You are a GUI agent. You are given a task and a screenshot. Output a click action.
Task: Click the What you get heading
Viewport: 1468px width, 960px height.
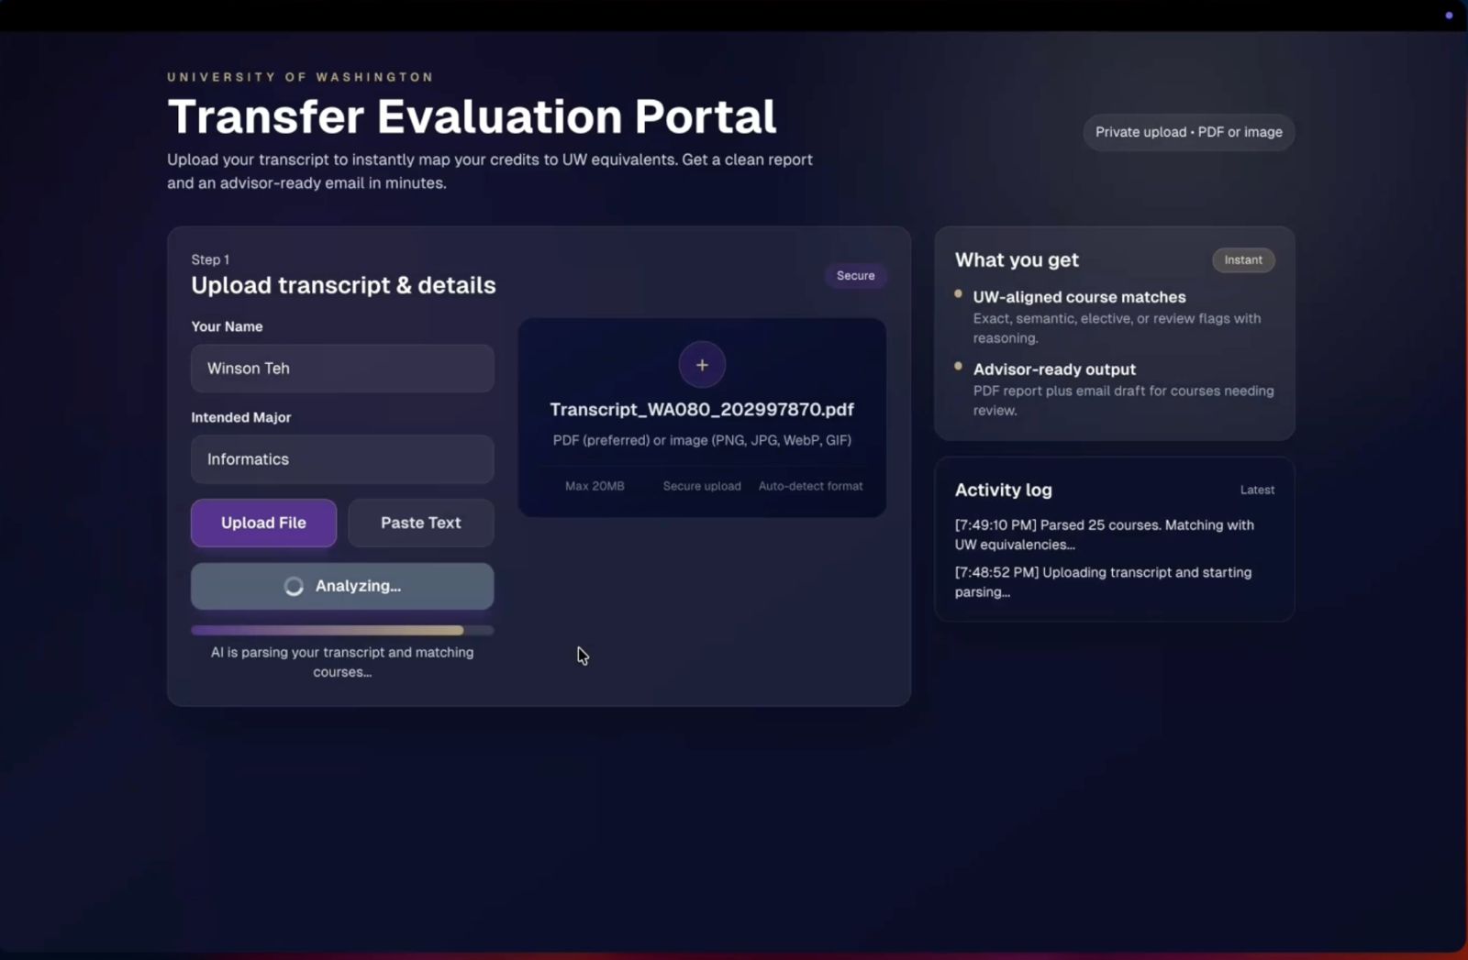(x=1017, y=260)
